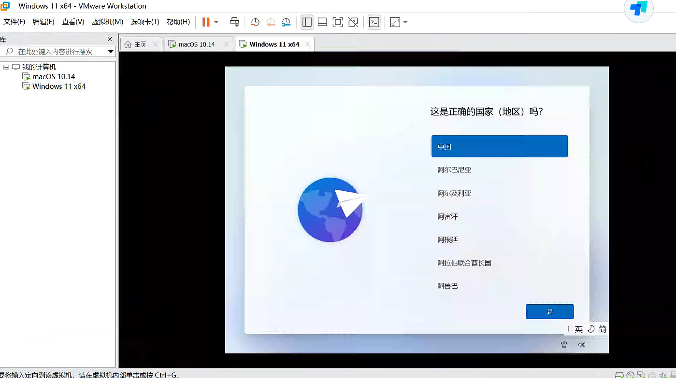Select 阿根廷 in the country list
Image resolution: width=676 pixels, height=378 pixels.
447,240
